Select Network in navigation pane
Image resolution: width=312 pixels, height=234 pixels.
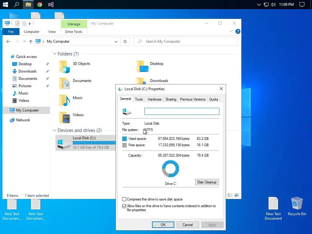tap(23, 120)
